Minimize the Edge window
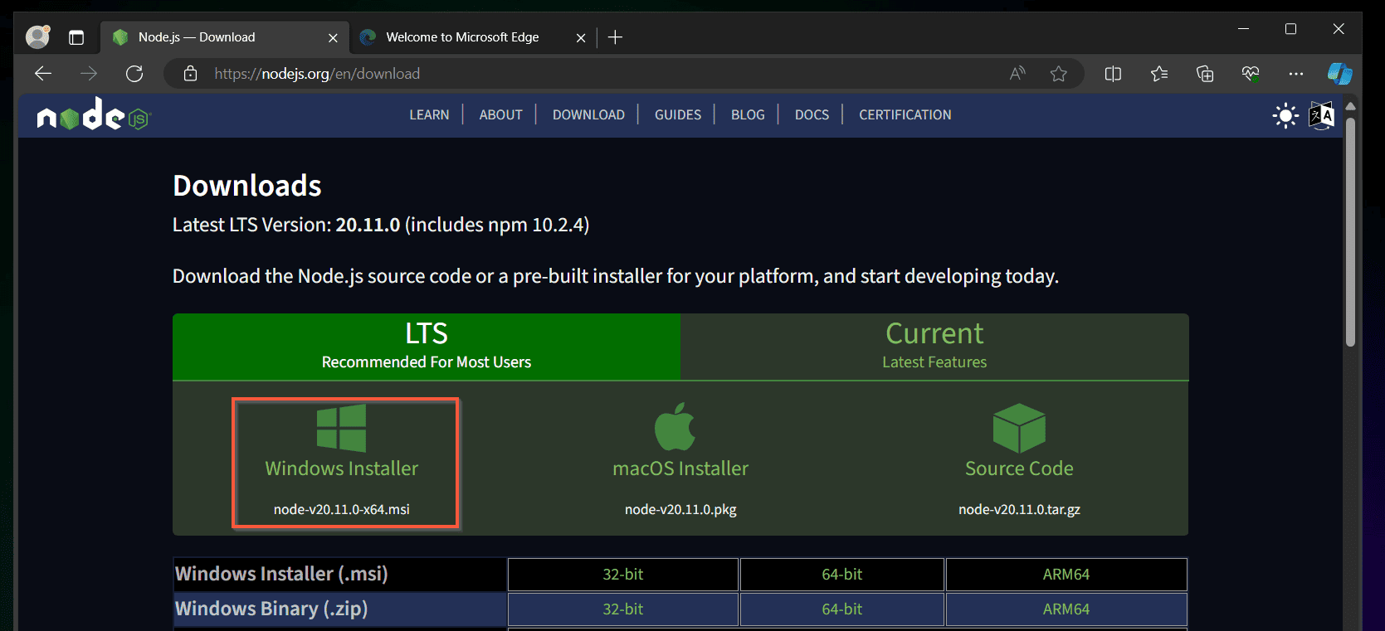Viewport: 1385px width, 631px height. [1243, 29]
